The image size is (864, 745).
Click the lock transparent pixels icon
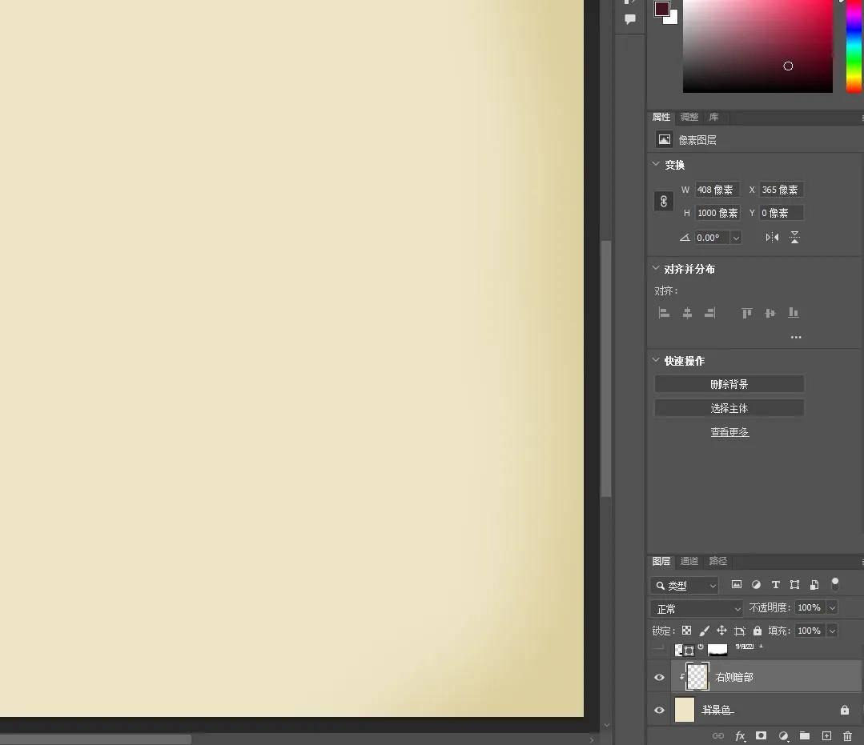click(x=686, y=631)
